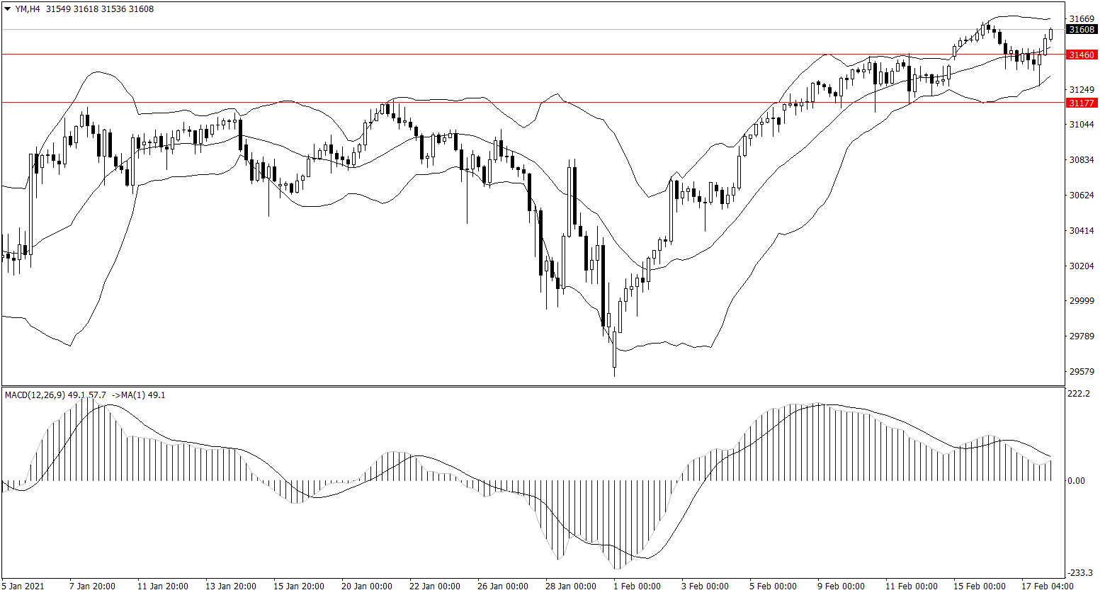Click the YM,H4 chart symbol title
This screenshot has width=1105, height=595.
pyautogui.click(x=29, y=9)
